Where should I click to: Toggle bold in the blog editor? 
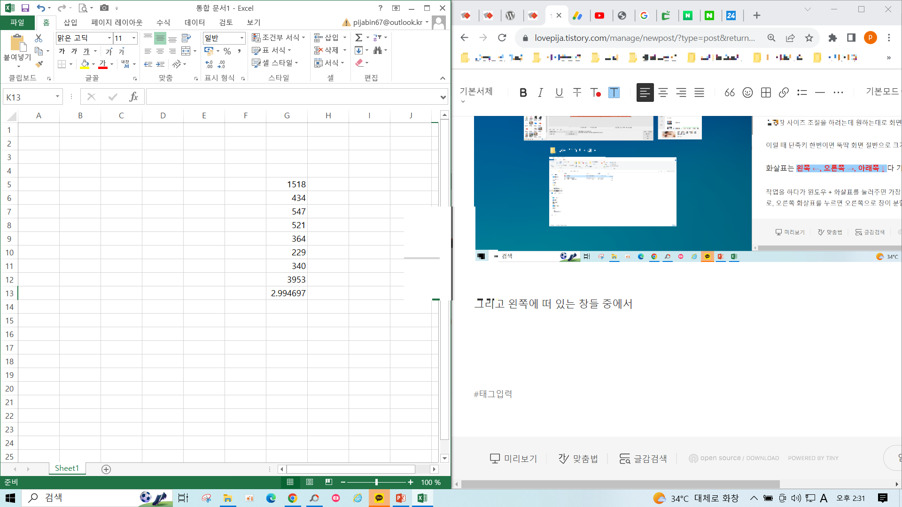[523, 92]
